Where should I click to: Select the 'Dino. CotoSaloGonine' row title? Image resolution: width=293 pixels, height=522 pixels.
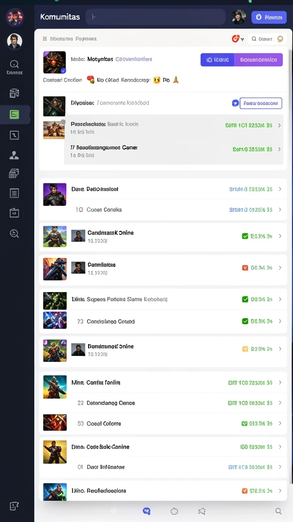100,447
